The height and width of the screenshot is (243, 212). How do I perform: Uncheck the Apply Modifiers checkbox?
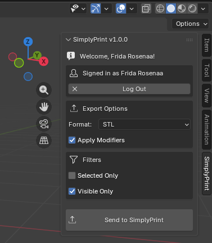pos(72,140)
